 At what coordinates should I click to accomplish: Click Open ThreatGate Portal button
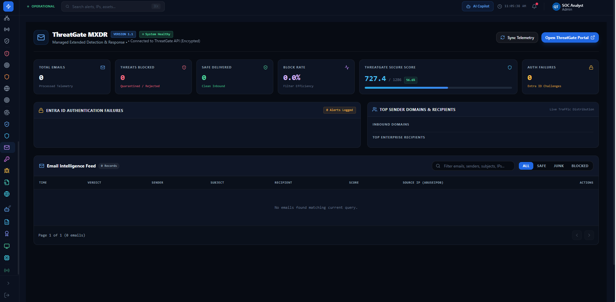pos(570,37)
